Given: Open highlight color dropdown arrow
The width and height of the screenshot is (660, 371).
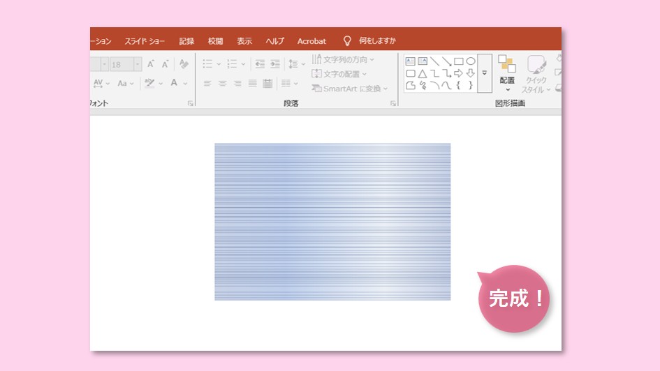Looking at the screenshot, I should [161, 84].
